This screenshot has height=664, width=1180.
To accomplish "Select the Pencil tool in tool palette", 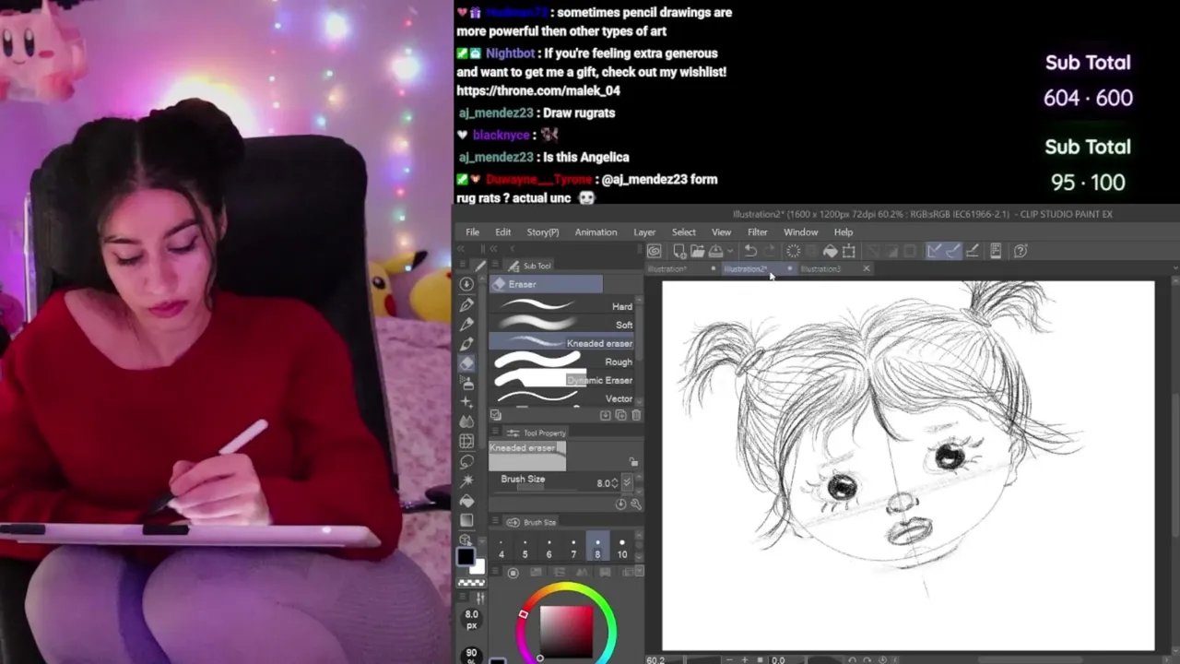I will (466, 324).
